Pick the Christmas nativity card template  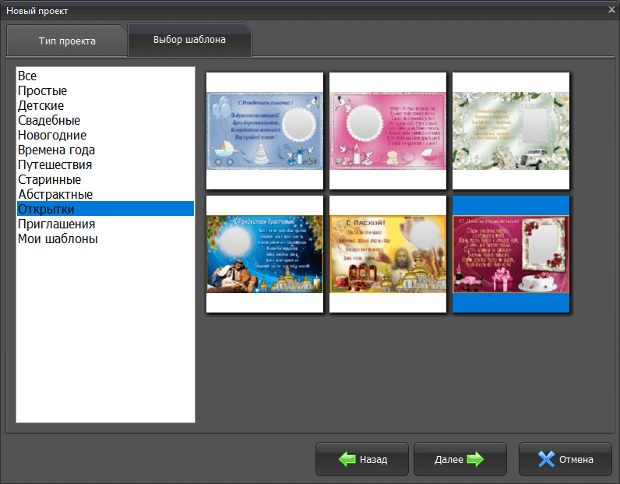tap(265, 253)
